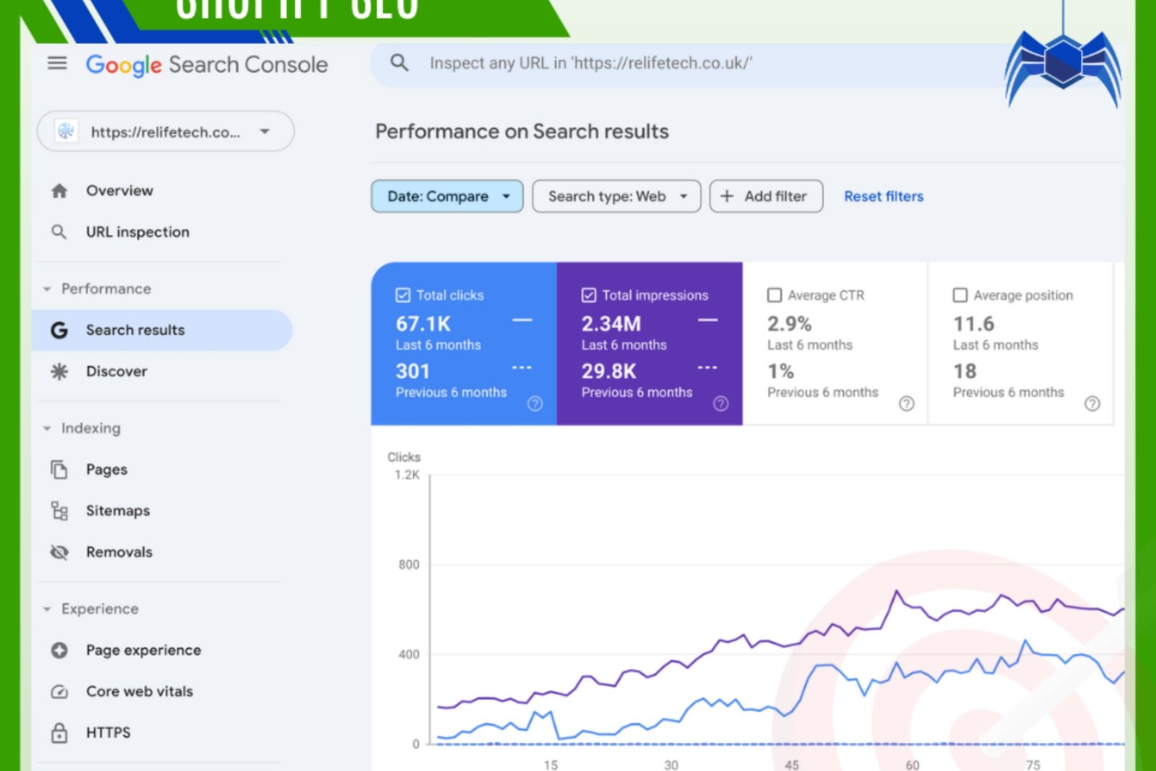Click the Sitemaps tree icon
1156x771 pixels.
(59, 511)
